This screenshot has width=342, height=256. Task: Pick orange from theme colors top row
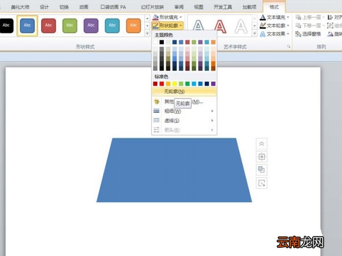pyautogui.click(x=213, y=42)
